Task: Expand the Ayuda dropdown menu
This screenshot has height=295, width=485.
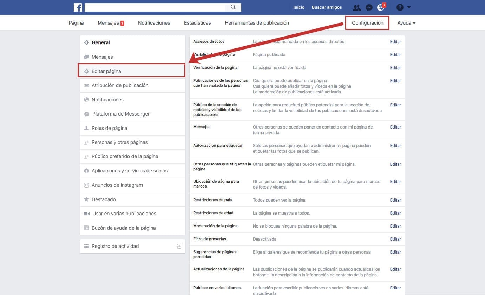Action: tap(406, 23)
